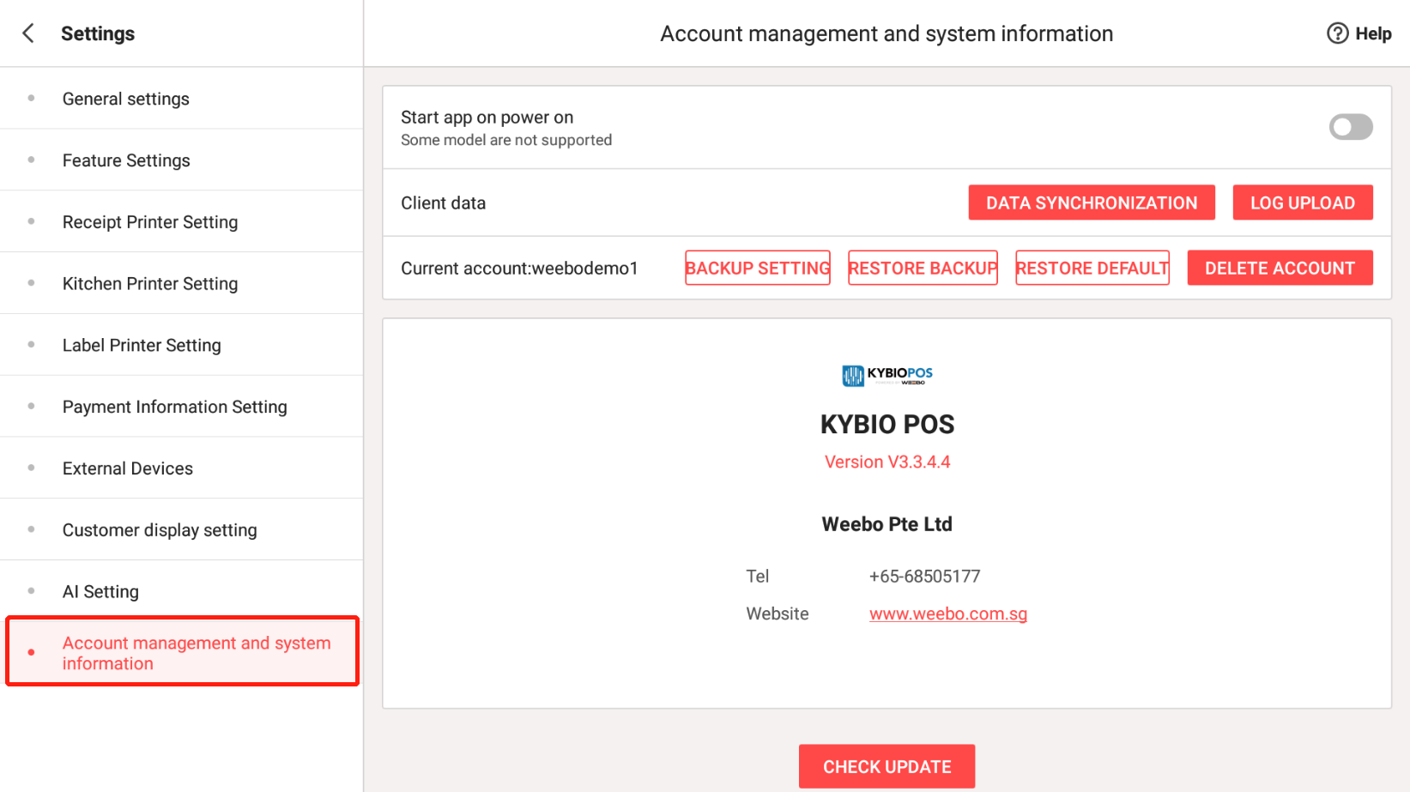
Task: Click the phone number +65-68505177
Action: point(924,577)
